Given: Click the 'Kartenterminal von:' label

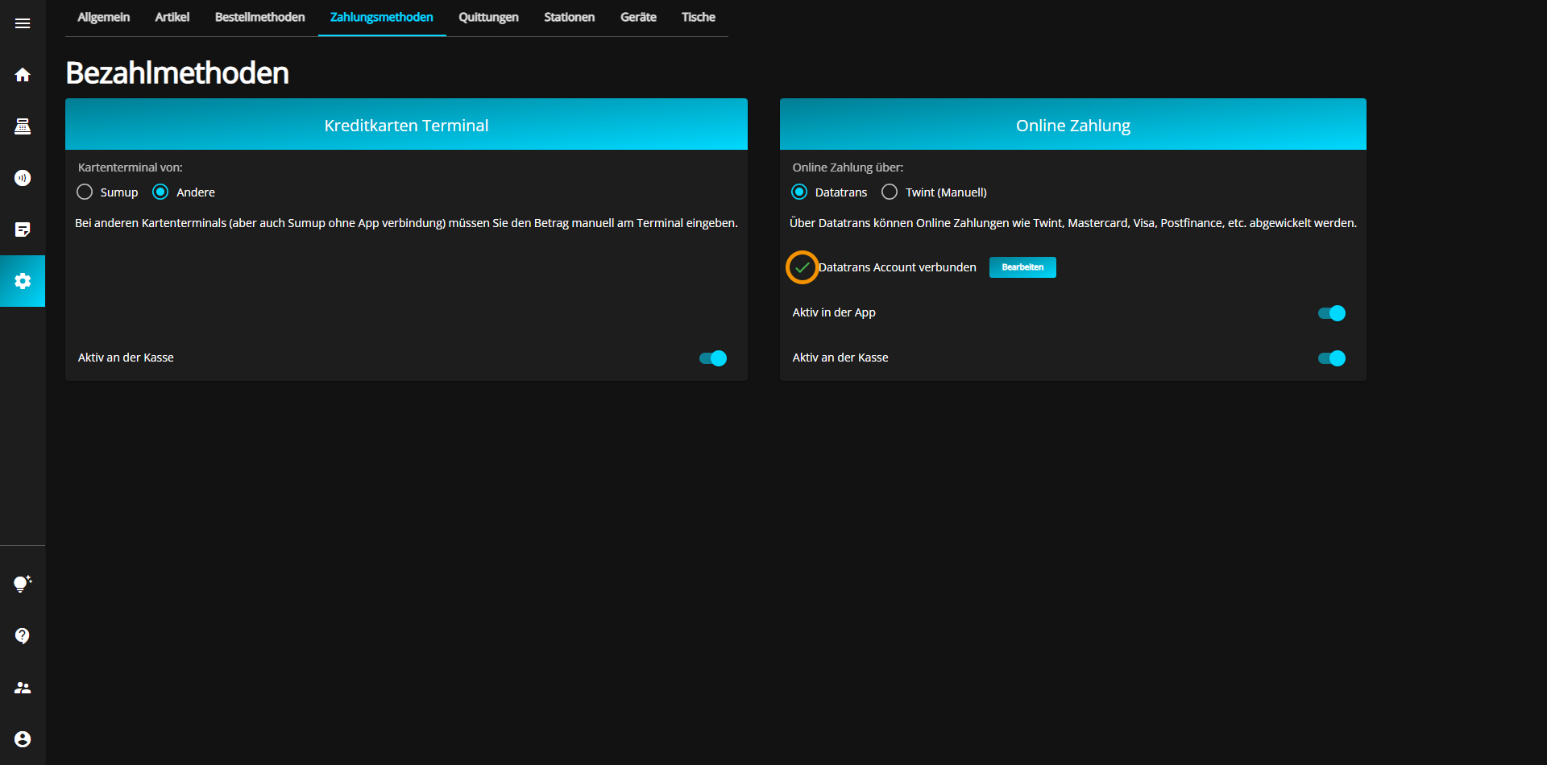Looking at the screenshot, I should 131,167.
